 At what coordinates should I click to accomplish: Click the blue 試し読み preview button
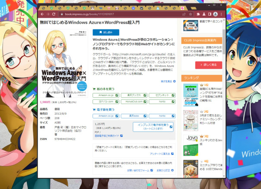tap(106, 32)
